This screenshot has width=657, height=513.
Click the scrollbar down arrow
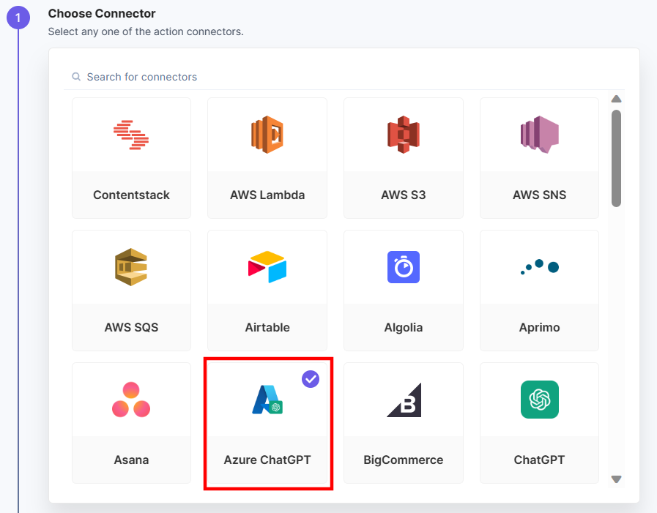616,479
